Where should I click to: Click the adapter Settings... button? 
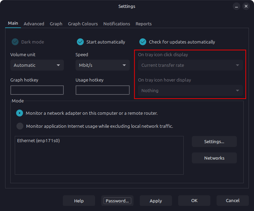(214, 141)
